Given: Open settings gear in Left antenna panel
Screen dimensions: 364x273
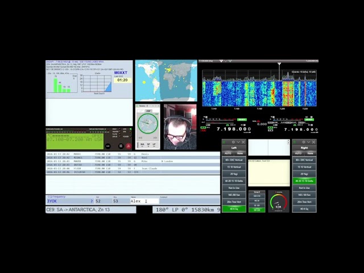Looking at the screenshot, I should tap(233, 142).
